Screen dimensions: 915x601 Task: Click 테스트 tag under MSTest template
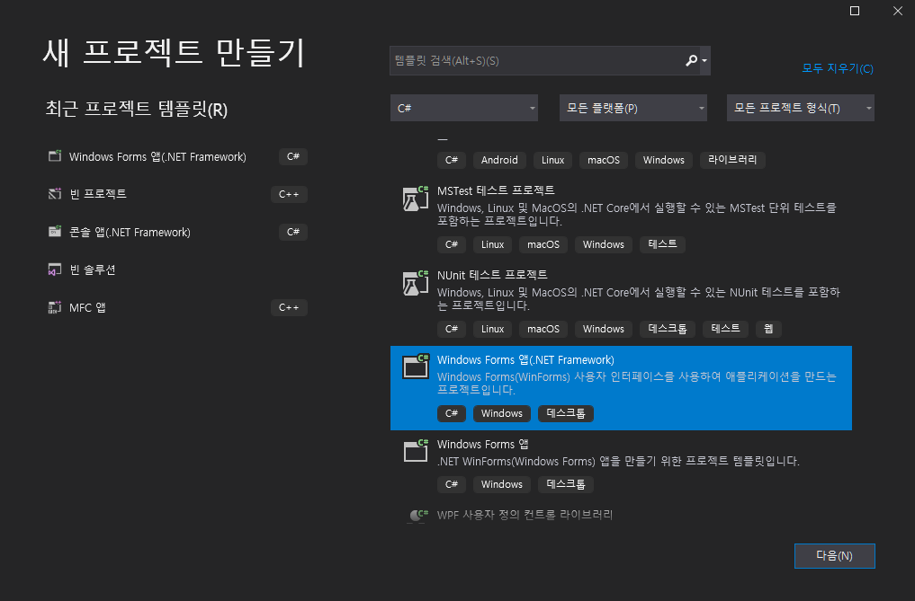pos(662,244)
